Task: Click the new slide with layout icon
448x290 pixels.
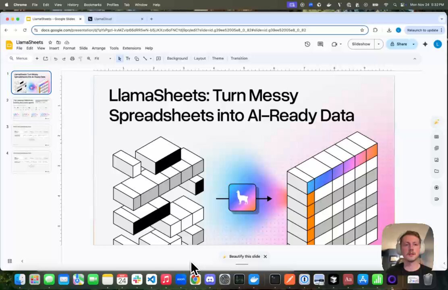Action: (x=46, y=58)
